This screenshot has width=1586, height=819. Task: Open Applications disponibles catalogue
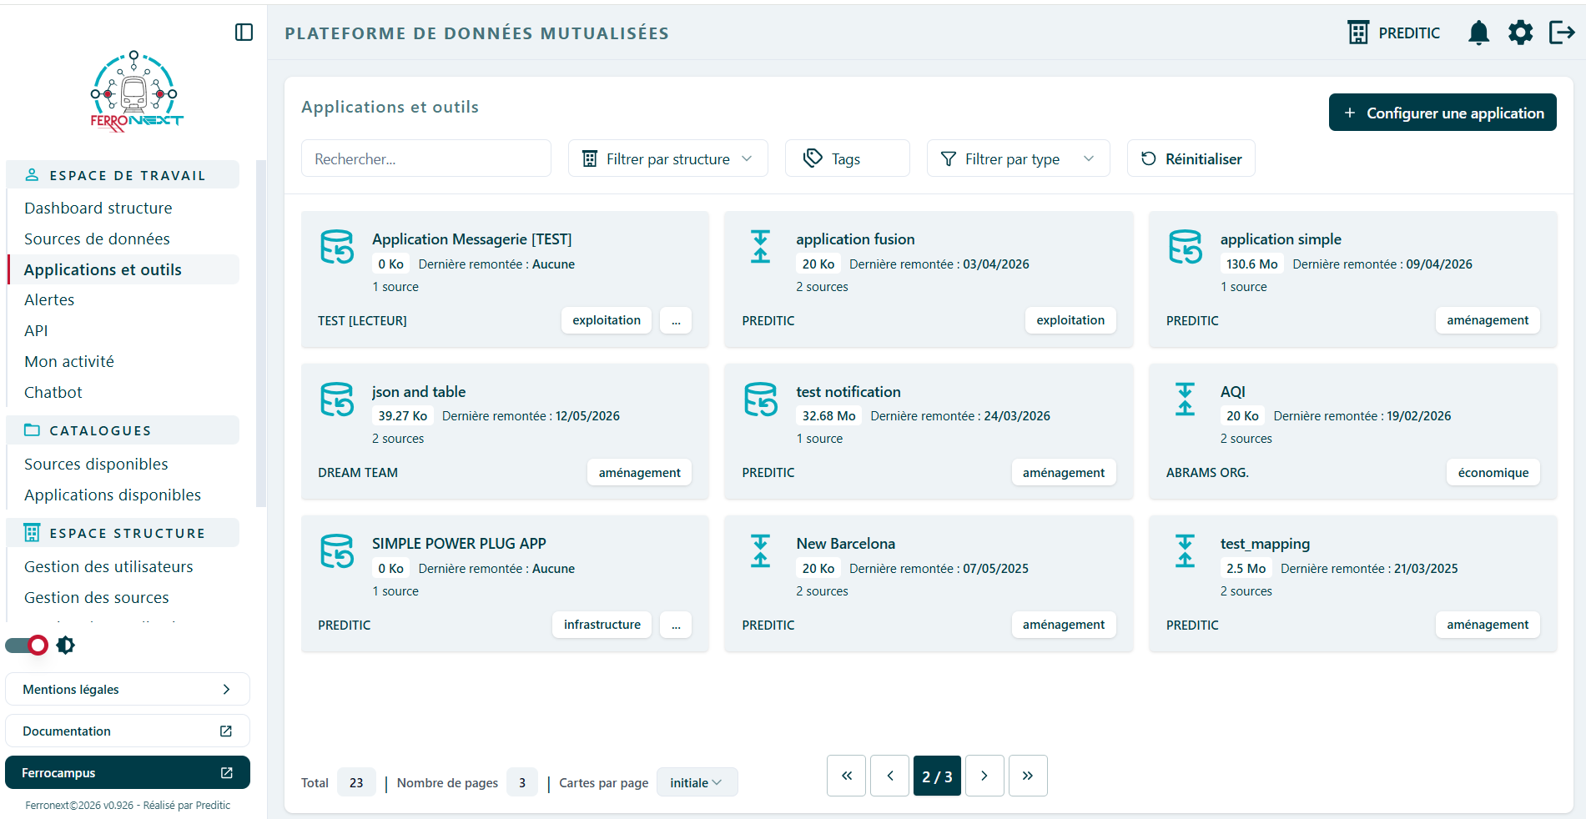pyautogui.click(x=113, y=495)
